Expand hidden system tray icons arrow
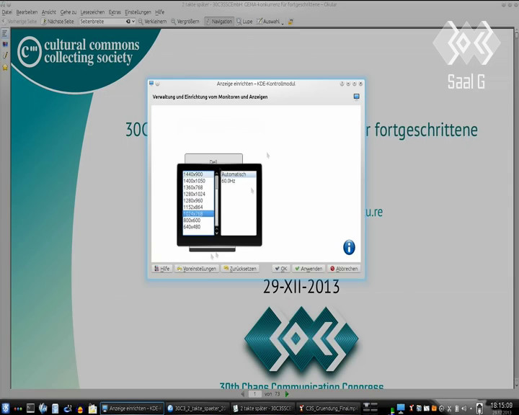Screen dimensions: 519x415 471,409
